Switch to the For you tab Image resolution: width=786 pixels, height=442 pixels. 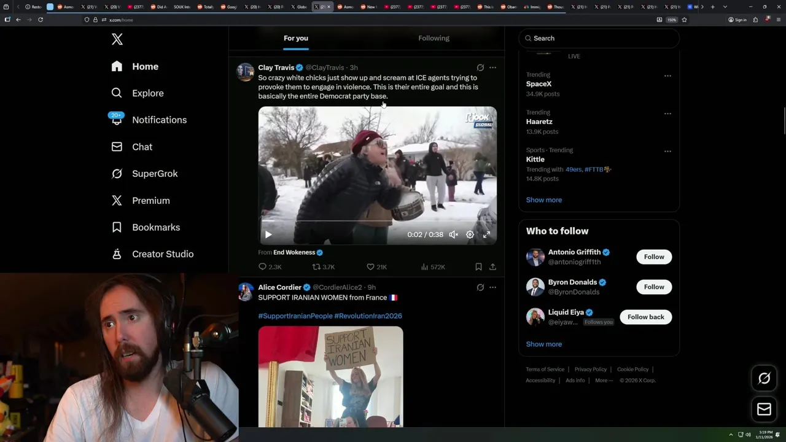pyautogui.click(x=296, y=38)
